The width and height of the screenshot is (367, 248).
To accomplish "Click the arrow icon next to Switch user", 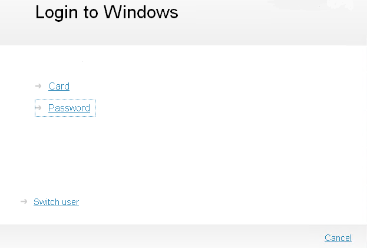I will (x=24, y=201).
